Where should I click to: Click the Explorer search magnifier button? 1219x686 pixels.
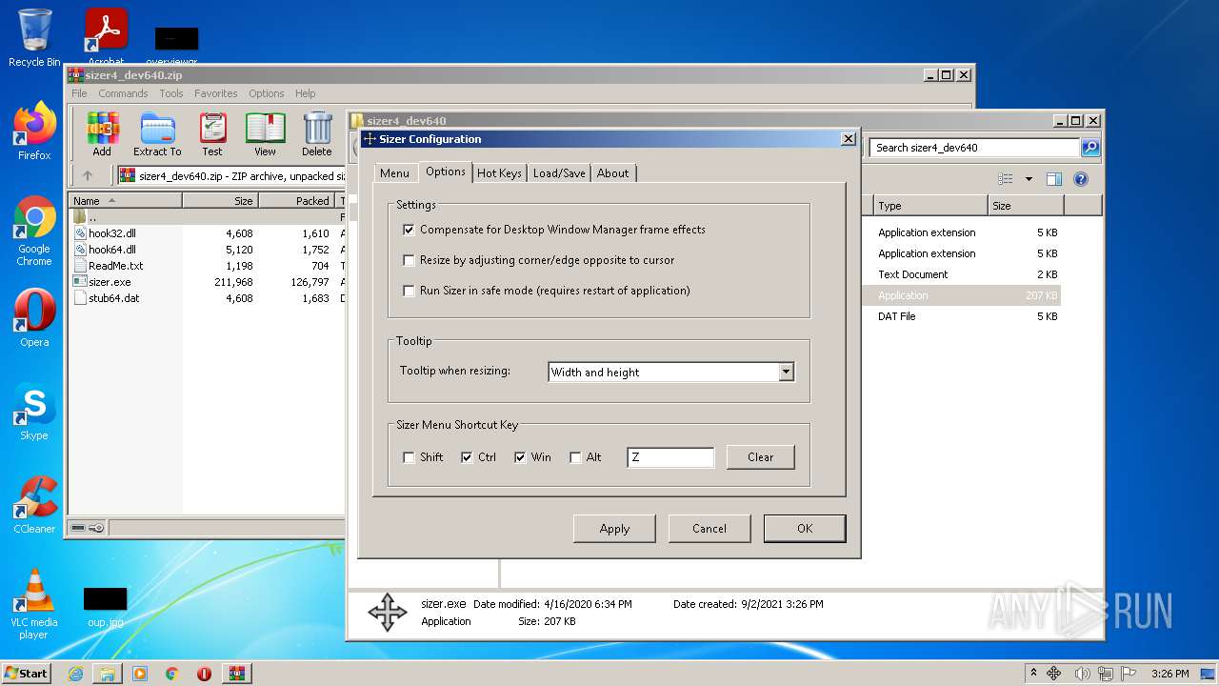tap(1090, 148)
